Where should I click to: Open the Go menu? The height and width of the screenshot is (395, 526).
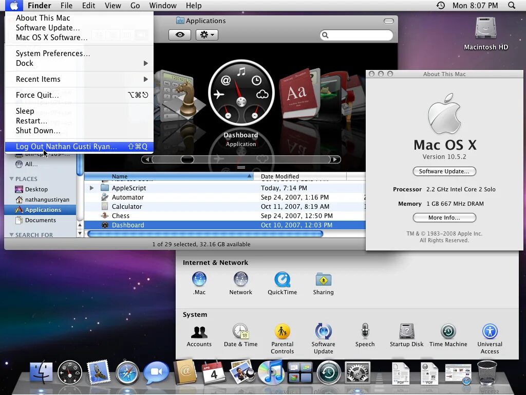click(135, 5)
